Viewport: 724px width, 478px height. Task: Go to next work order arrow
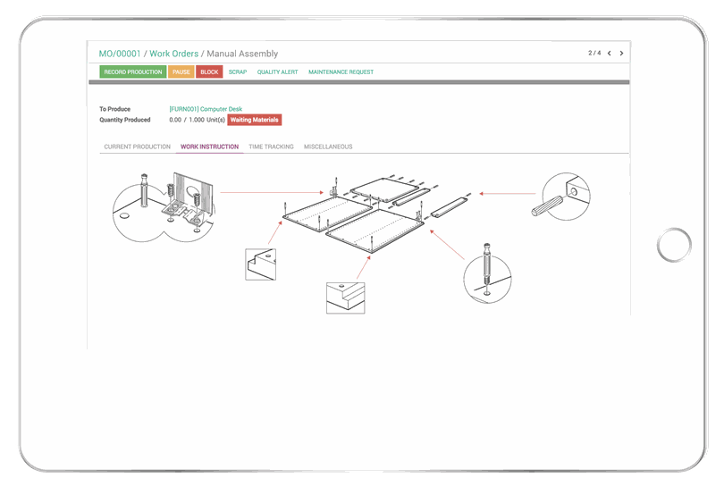click(621, 54)
